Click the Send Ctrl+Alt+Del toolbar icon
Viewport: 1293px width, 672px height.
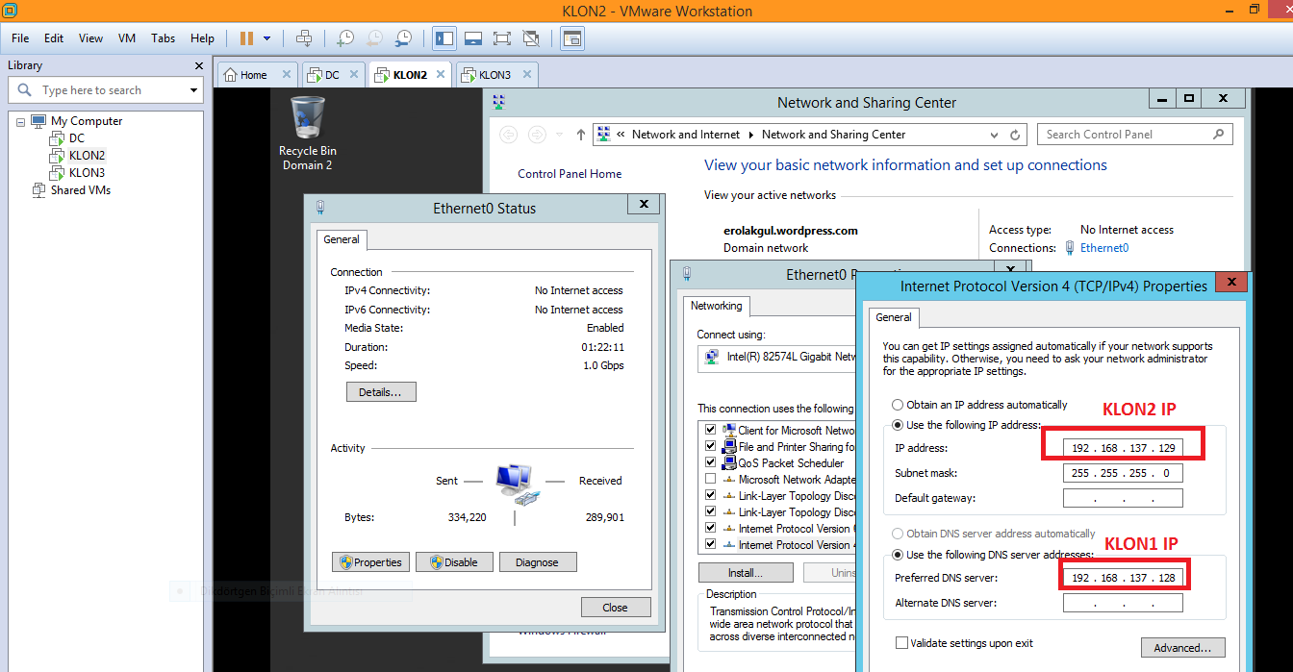304,38
